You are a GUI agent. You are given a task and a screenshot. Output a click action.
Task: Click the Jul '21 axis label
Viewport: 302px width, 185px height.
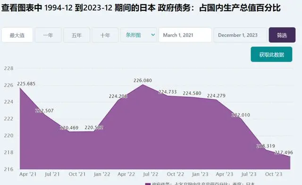click(x=52, y=174)
